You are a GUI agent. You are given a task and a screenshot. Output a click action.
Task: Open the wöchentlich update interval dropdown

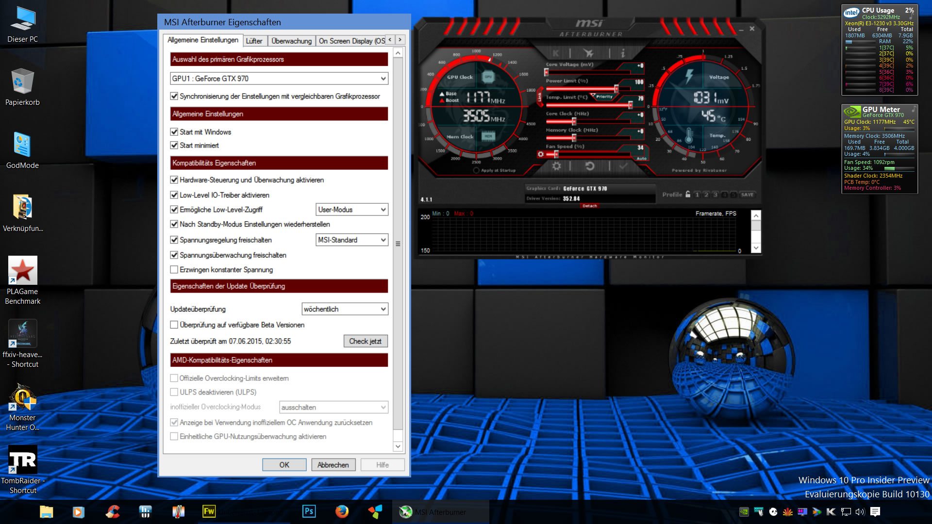point(345,309)
